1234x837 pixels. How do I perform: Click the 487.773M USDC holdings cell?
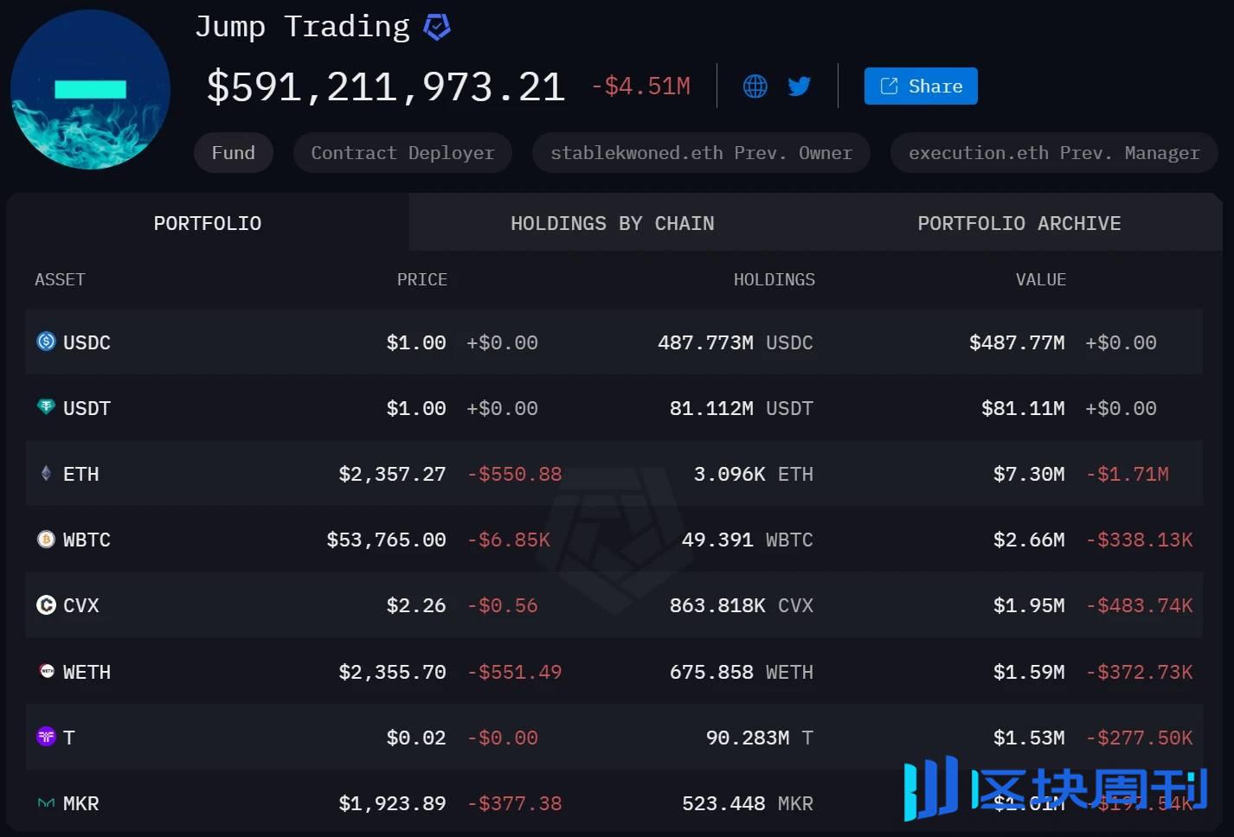(736, 342)
